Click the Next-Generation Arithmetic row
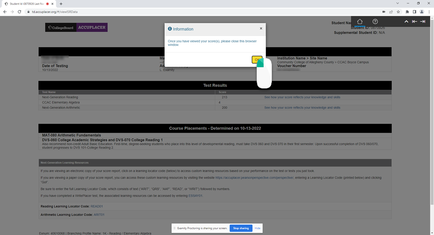434x235 pixels. [x=215, y=108]
